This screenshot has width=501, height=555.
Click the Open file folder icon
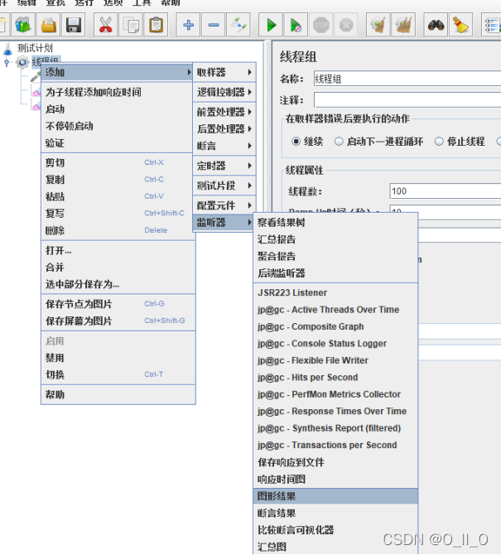pyautogui.click(x=49, y=25)
